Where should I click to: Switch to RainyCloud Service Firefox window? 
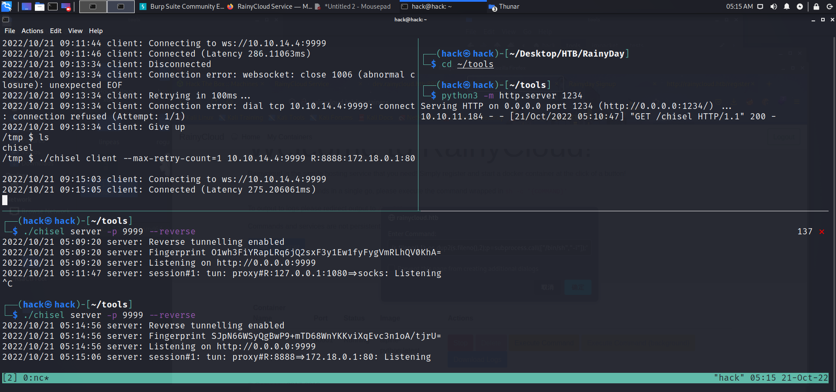(x=269, y=7)
